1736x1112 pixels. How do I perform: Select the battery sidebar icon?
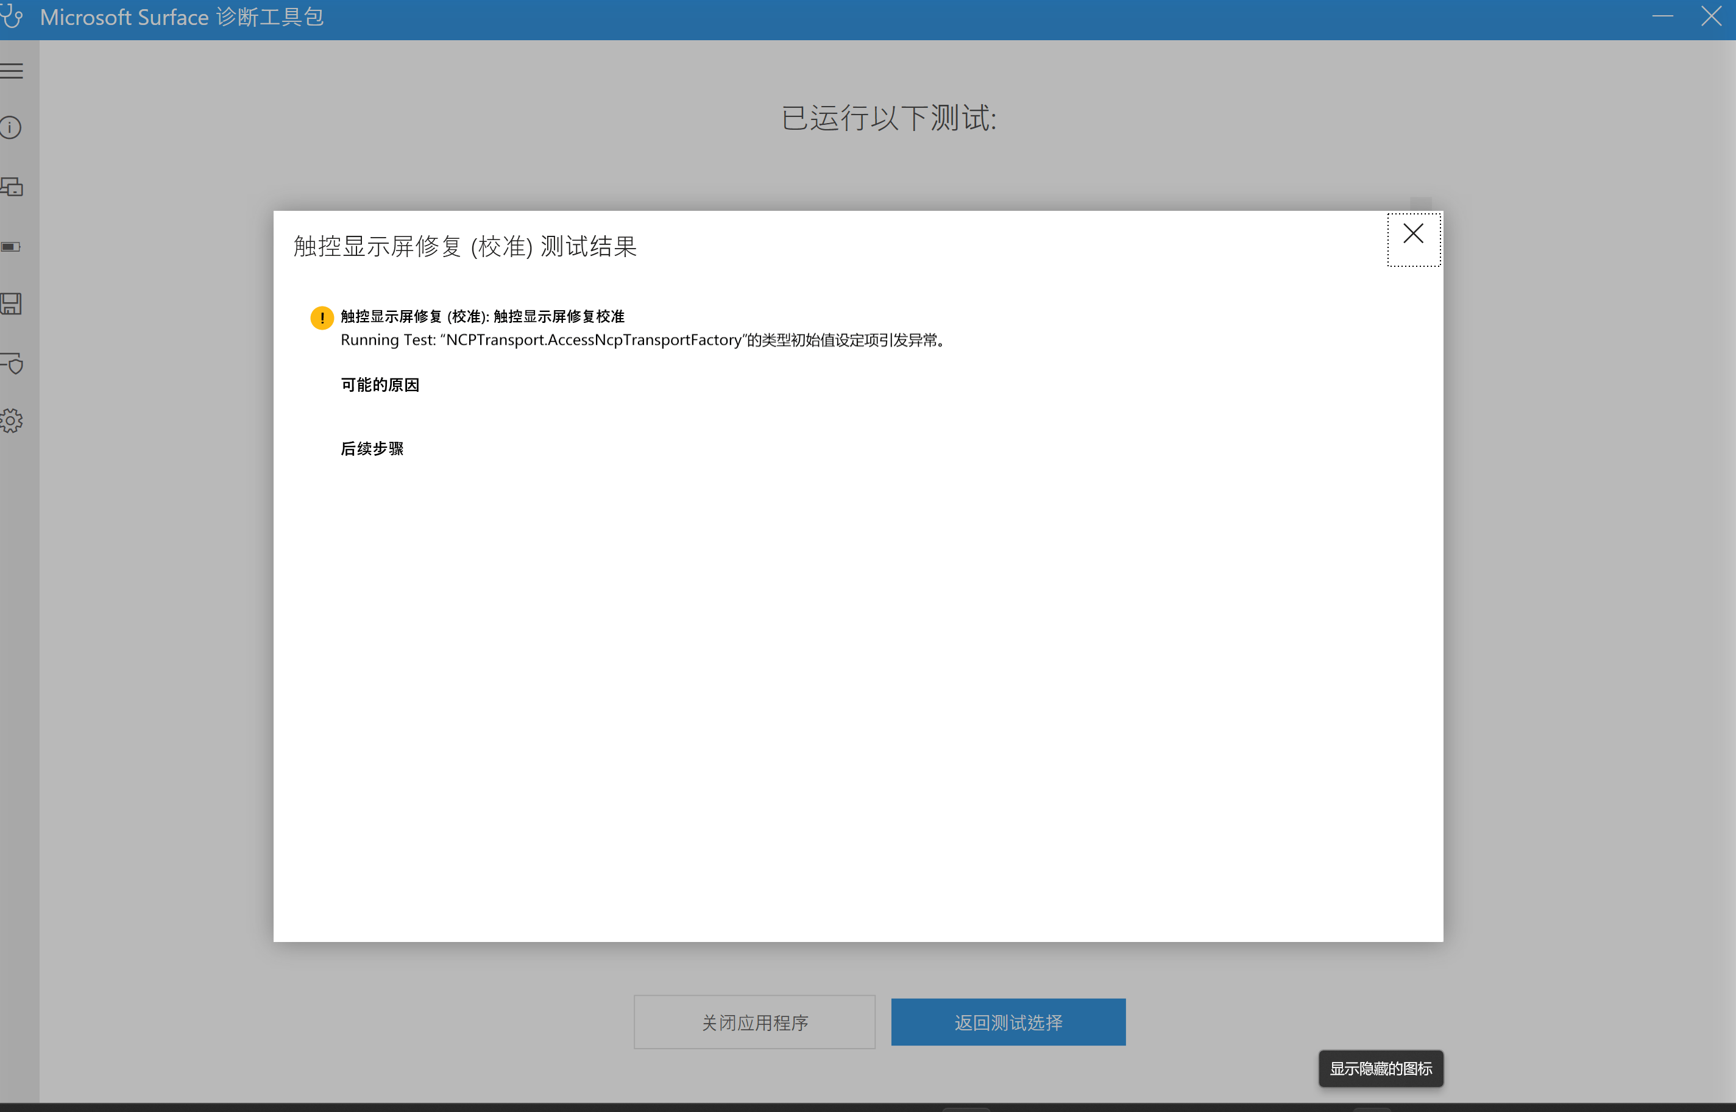[x=11, y=247]
